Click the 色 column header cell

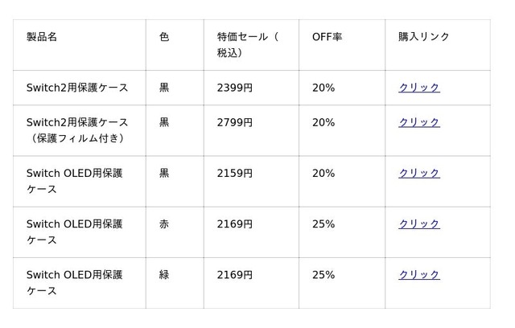[164, 37]
